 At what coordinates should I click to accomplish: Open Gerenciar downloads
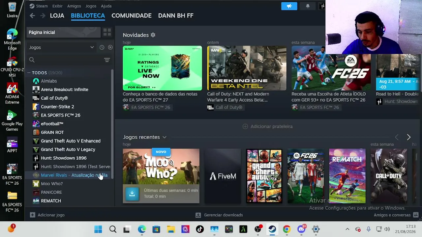[219, 215]
